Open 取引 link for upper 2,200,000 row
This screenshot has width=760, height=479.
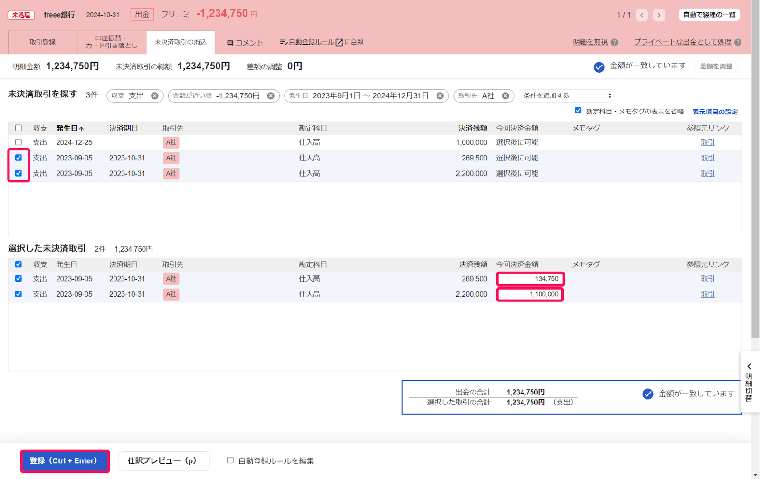pos(708,174)
